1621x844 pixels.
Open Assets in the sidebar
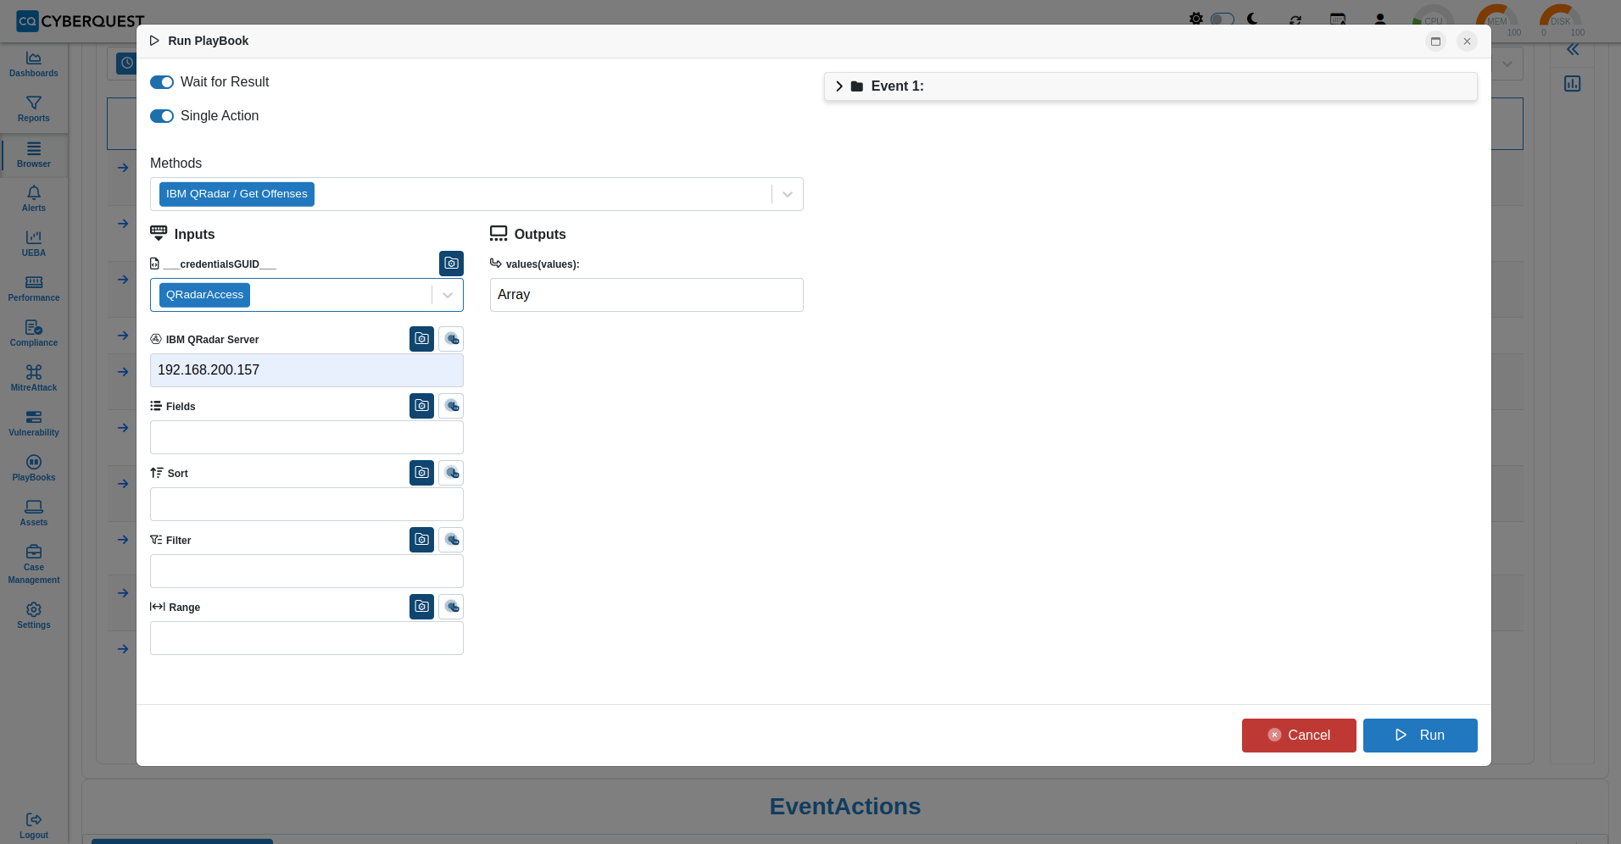pos(34,514)
